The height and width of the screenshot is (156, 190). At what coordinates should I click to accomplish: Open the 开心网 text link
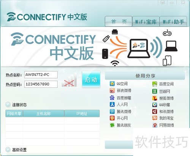point(122,118)
